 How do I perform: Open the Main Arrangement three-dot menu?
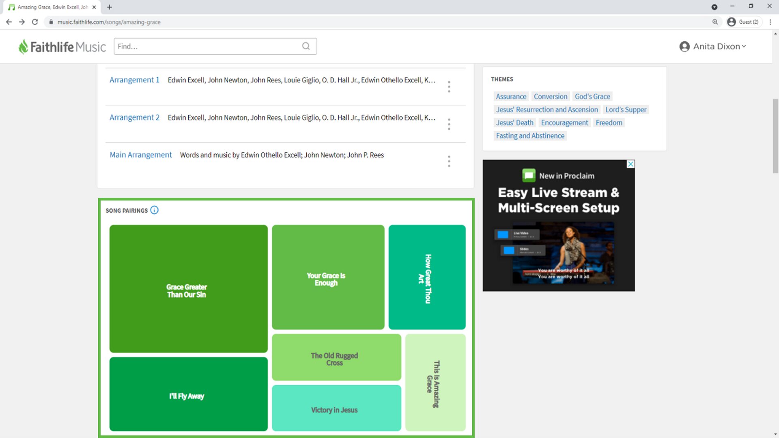click(449, 161)
